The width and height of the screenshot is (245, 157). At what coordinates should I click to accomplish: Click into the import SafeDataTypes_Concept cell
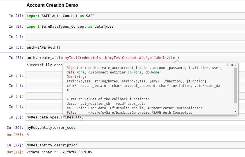[134, 27]
